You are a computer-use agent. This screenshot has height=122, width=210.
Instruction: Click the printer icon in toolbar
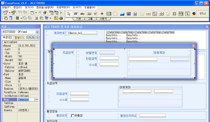tap(61, 18)
